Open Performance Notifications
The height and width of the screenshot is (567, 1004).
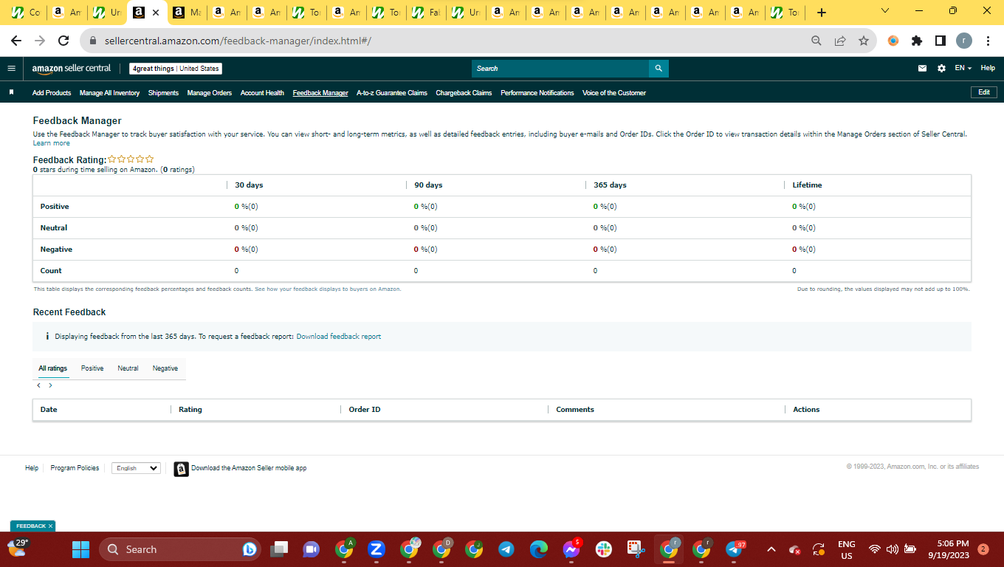coord(537,93)
